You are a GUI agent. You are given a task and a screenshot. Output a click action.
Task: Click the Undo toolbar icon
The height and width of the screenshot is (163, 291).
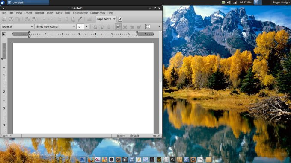point(43,19)
